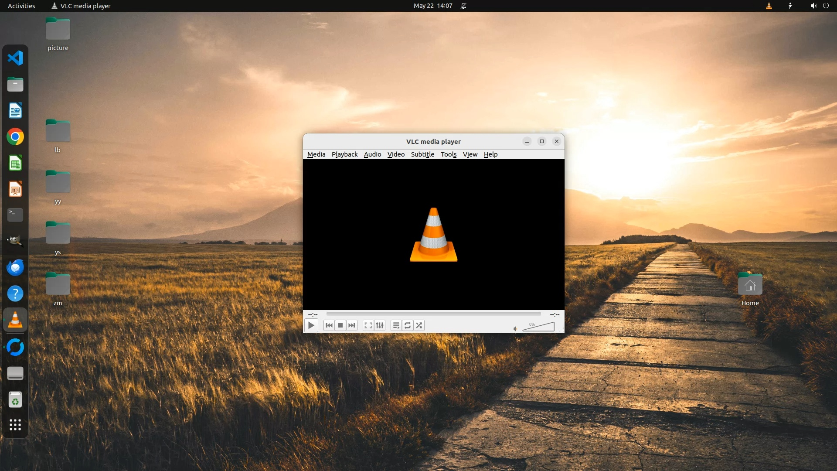Screen dimensions: 837x471
Task: Expand the Audio menu
Action: coord(372,154)
